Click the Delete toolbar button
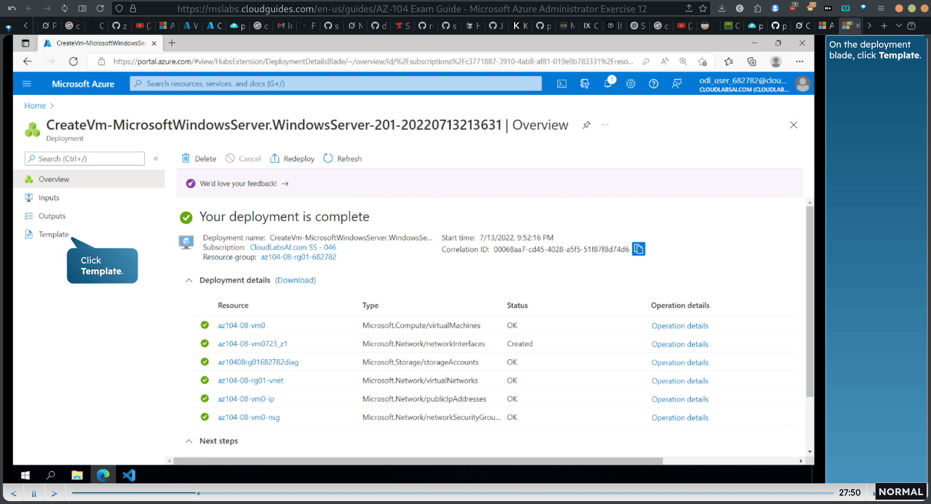This screenshot has width=931, height=504. (x=199, y=159)
